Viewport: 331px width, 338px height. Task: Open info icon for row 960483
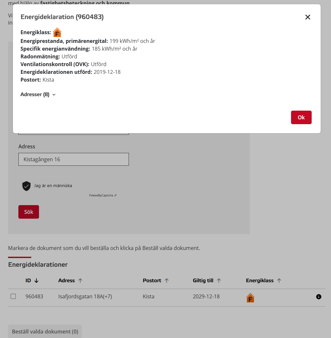pos(318,297)
